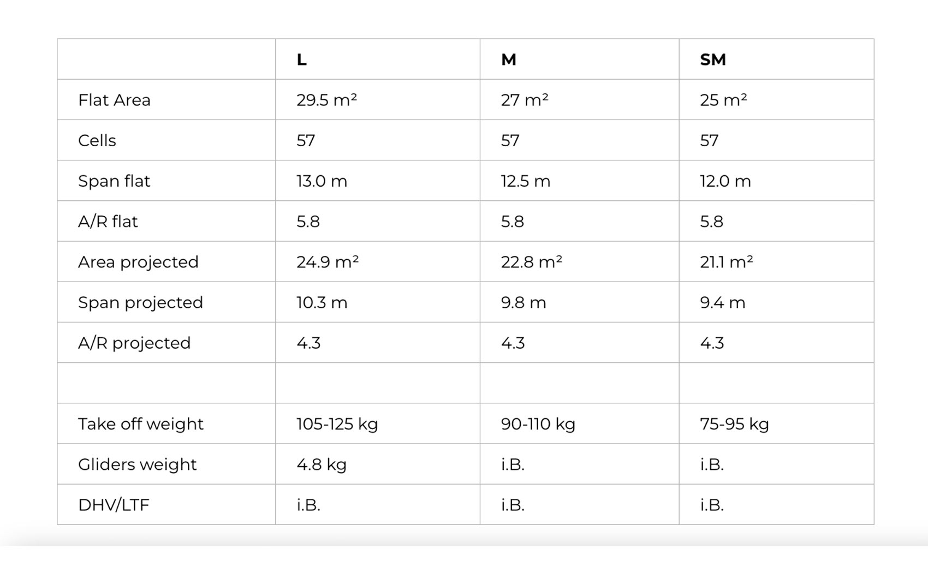Screen dimensions: 928x573
Task: Click the 22.8 m² projected area value
Action: 531,262
